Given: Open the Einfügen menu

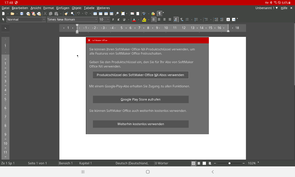Looking at the screenshot, I should tap(63, 8).
